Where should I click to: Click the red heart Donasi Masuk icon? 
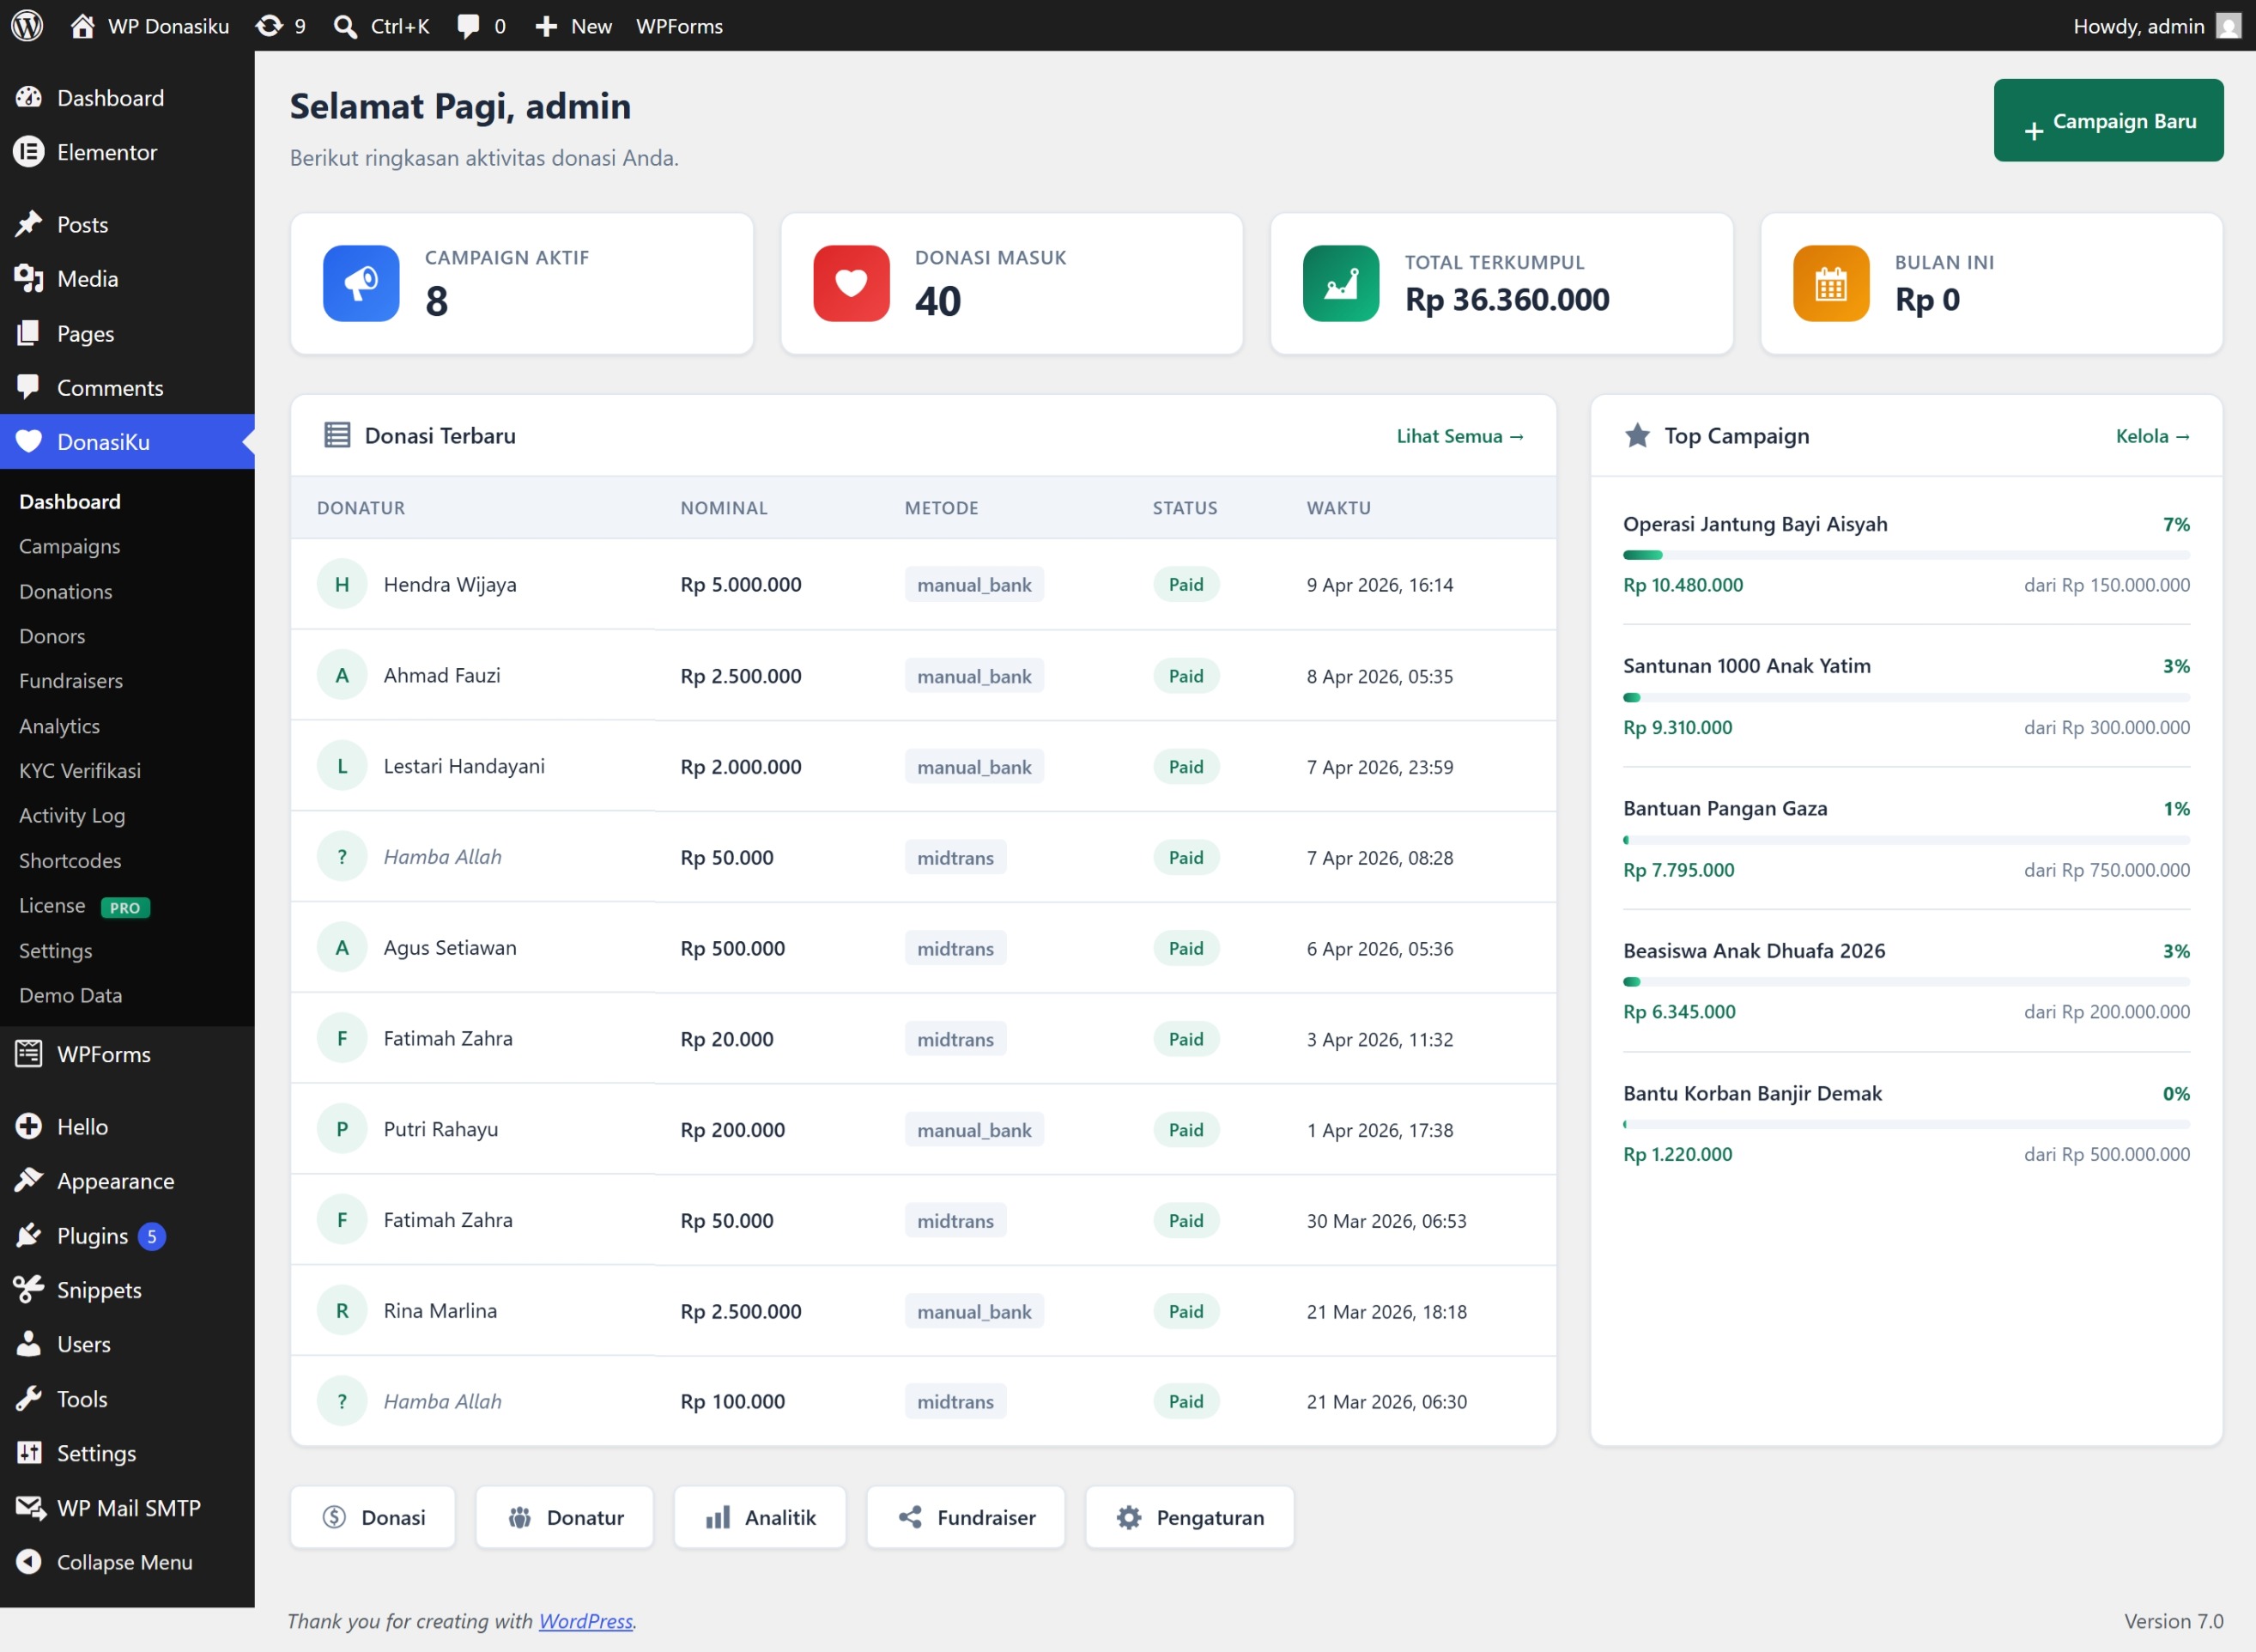(x=852, y=283)
